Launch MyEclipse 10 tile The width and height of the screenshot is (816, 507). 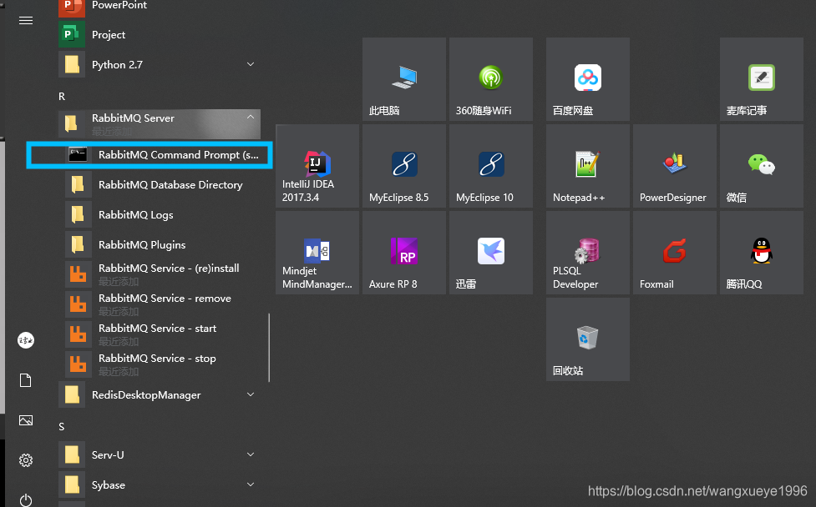[x=491, y=166]
